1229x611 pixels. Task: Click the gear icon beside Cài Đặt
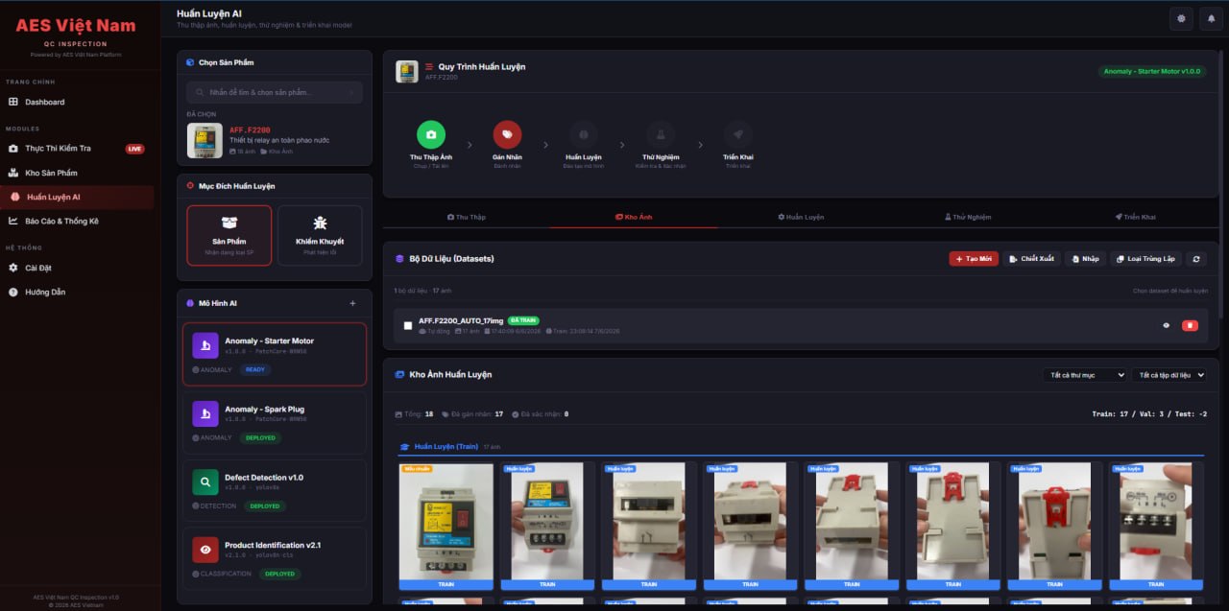[13, 268]
